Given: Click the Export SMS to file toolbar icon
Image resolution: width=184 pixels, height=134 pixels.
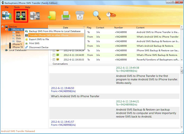Looking at the screenshot, I should [52, 15].
